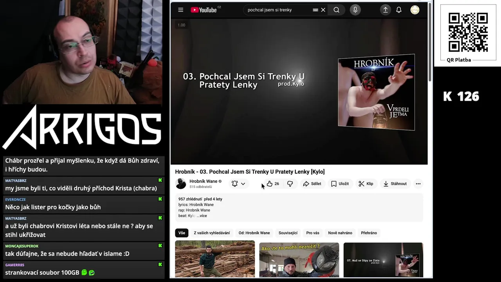The height and width of the screenshot is (282, 501).
Task: Dislike the video
Action: [290, 184]
